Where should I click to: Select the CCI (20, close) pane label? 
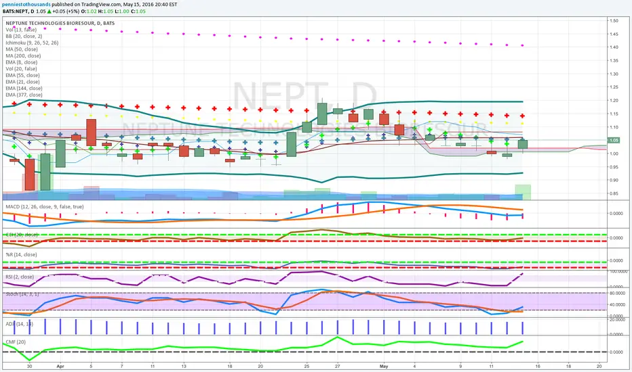[x=22, y=235]
